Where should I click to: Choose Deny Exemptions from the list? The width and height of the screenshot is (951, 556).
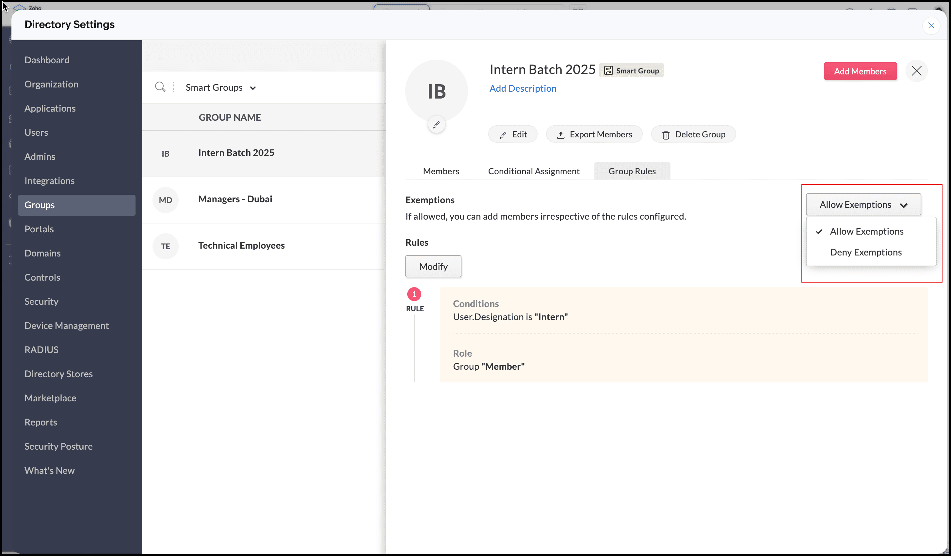click(x=865, y=252)
